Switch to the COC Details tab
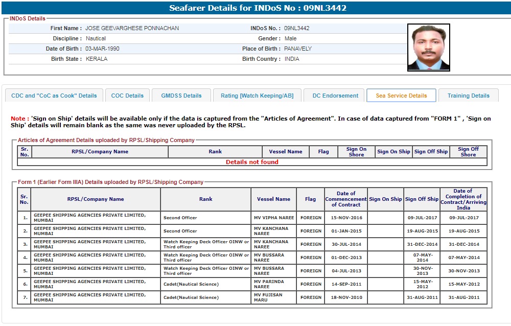The height and width of the screenshot is (326, 511). coord(127,96)
